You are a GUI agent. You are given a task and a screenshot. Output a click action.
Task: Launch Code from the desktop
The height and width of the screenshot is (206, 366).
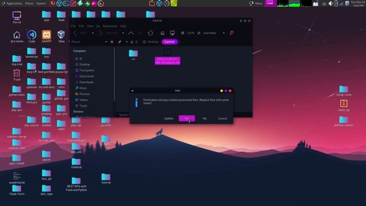tap(32, 37)
